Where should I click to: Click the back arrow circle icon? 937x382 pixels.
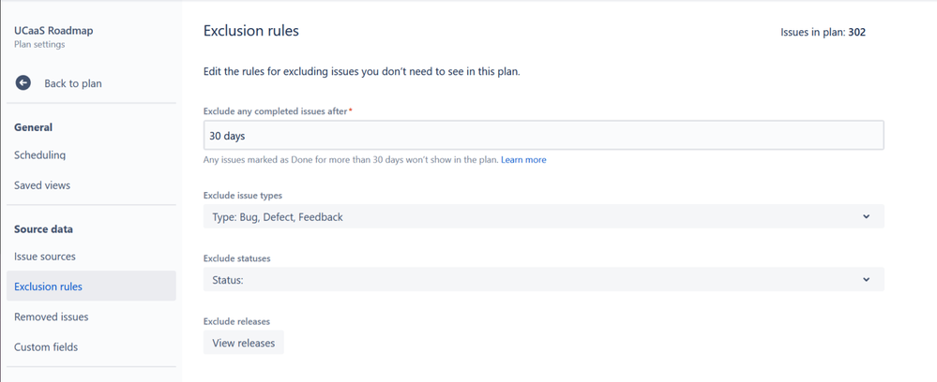23,83
